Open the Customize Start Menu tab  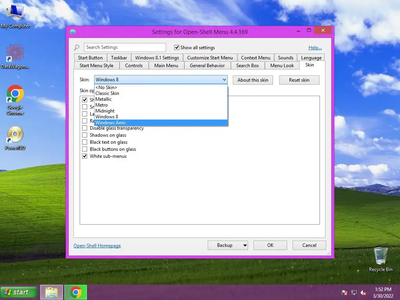(x=210, y=58)
